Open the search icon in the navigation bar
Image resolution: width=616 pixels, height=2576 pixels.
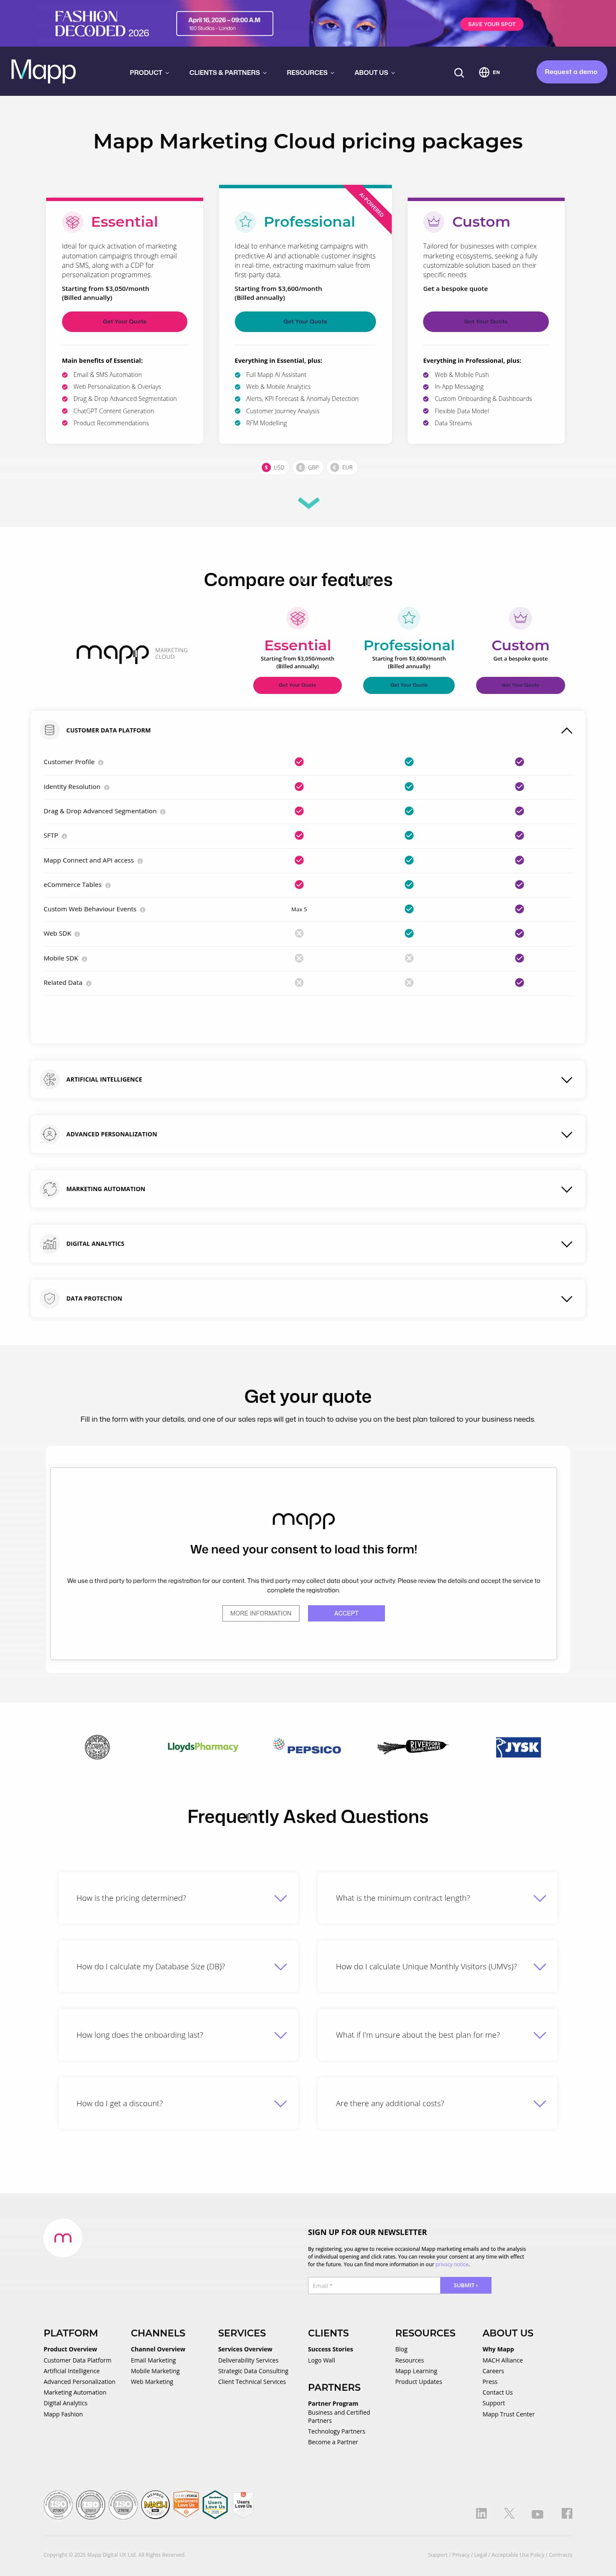coord(459,72)
